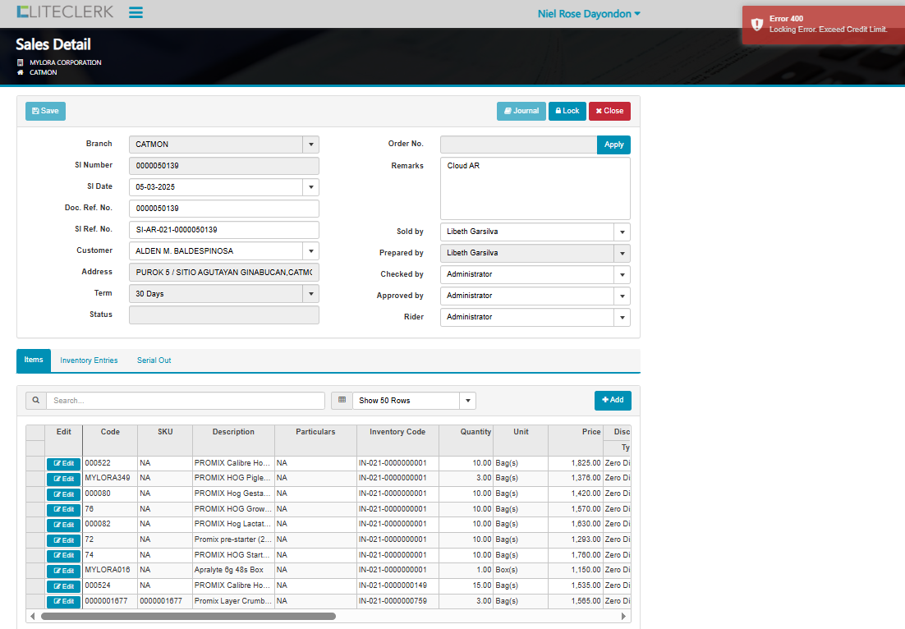Screen dimensions: 905x629
Task: Open the hamburger menu icon
Action: (x=136, y=13)
